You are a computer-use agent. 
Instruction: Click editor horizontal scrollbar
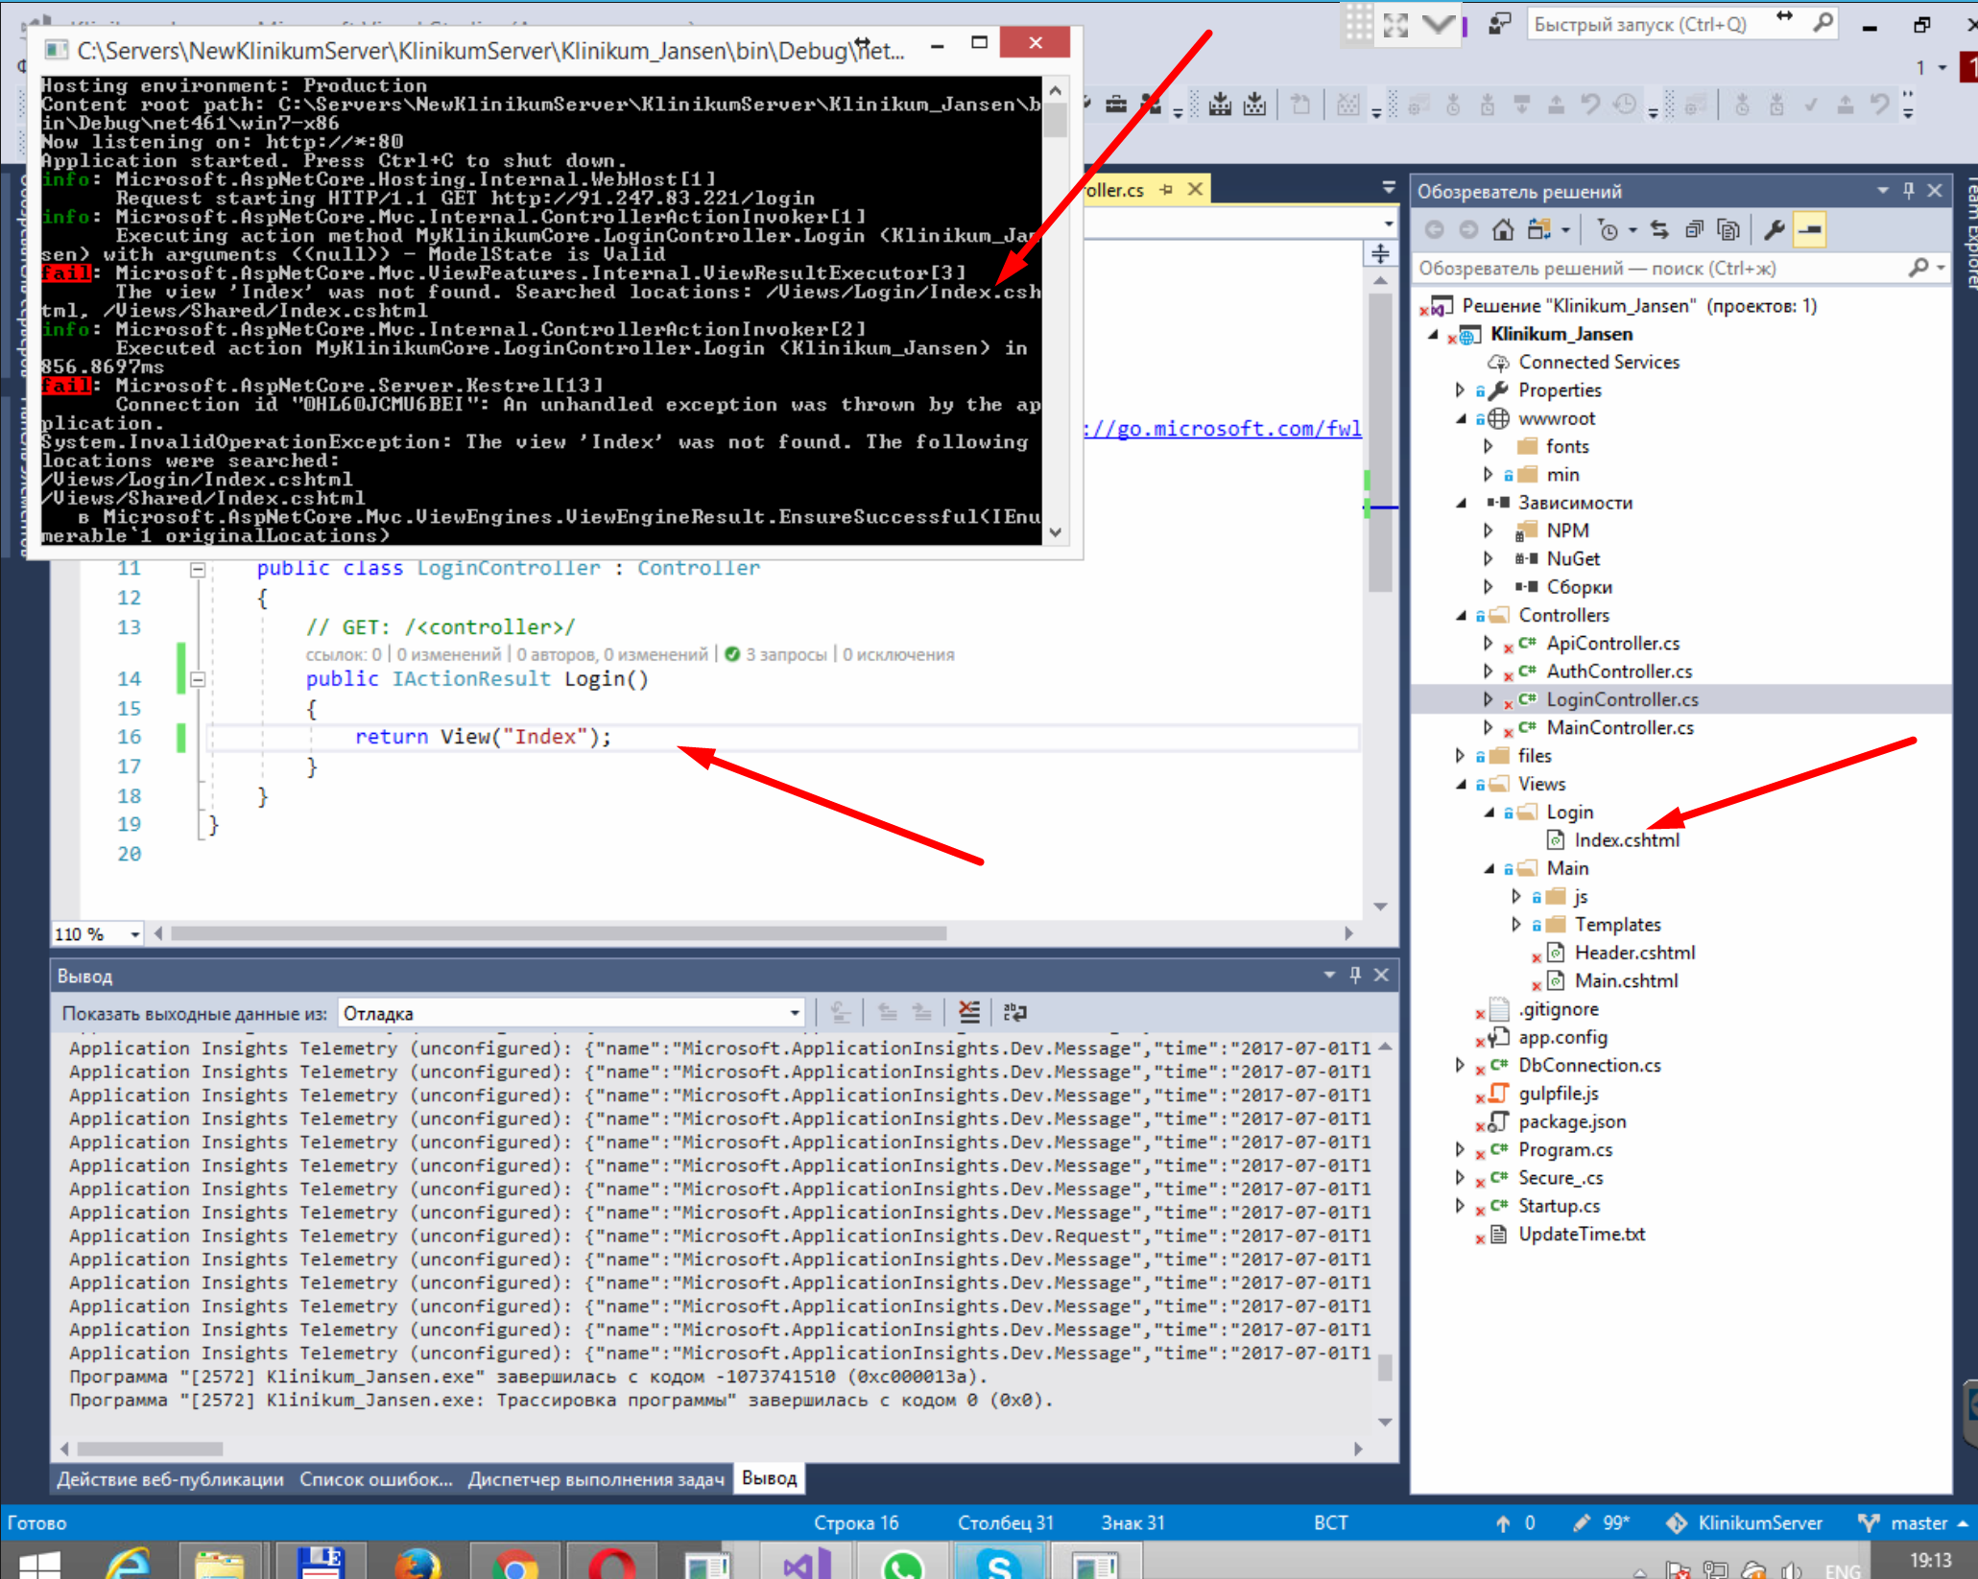pos(559,933)
